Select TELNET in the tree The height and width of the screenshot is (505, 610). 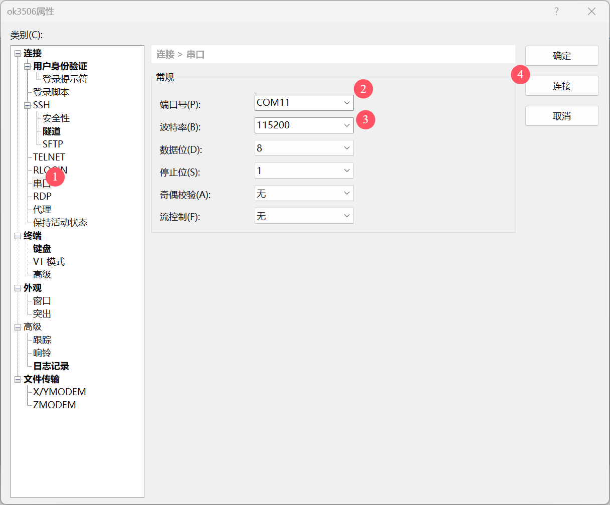49,157
